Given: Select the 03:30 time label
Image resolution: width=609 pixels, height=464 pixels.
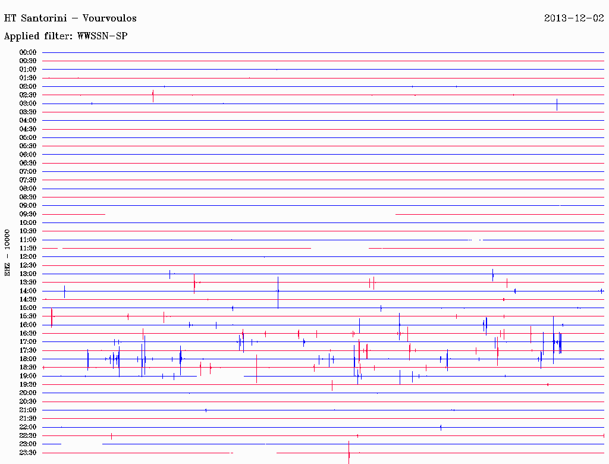Looking at the screenshot, I should pyautogui.click(x=28, y=112).
